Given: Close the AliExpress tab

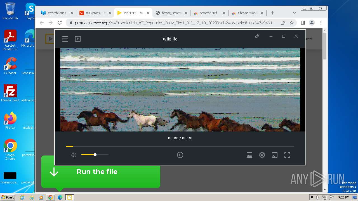Looking at the screenshot, I should pos(110,13).
